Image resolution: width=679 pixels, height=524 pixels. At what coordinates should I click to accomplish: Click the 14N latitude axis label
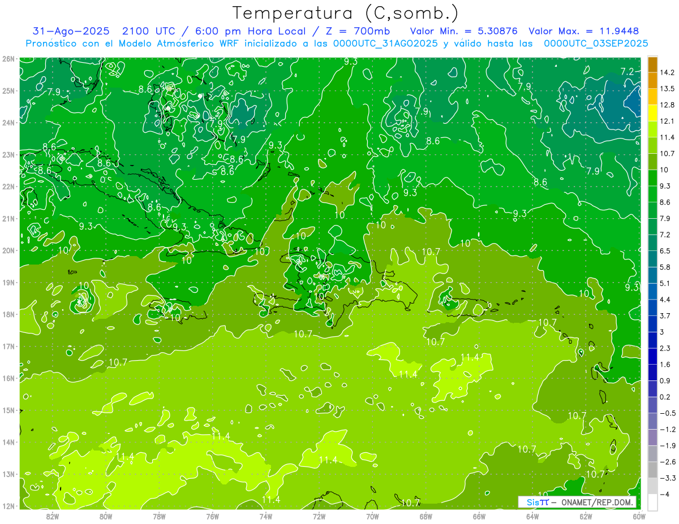[8, 442]
